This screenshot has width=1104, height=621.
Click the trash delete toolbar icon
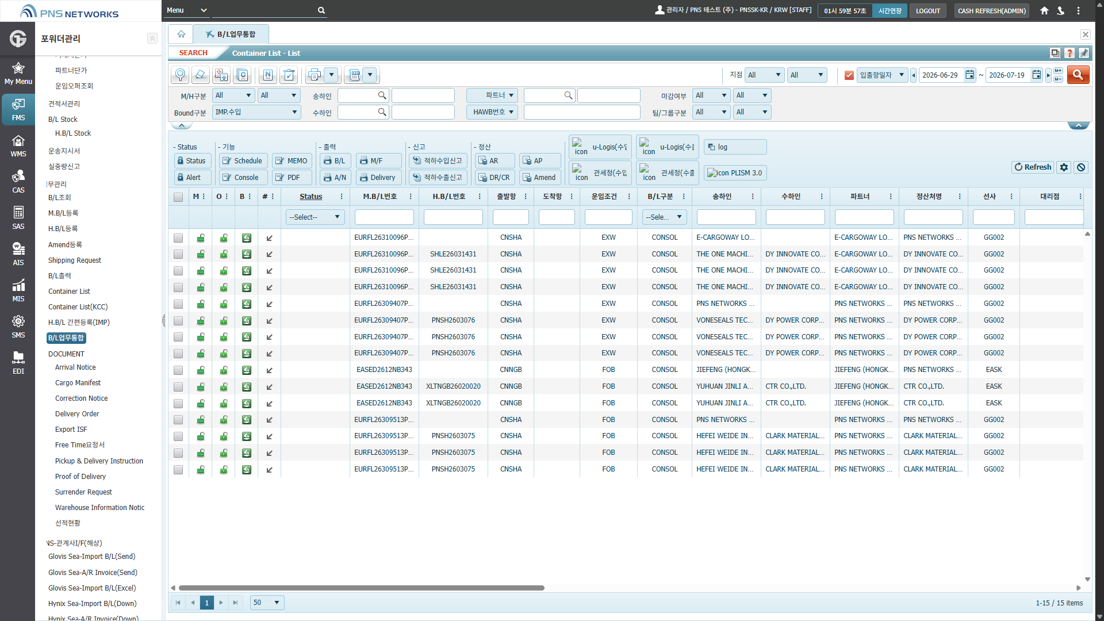click(289, 75)
